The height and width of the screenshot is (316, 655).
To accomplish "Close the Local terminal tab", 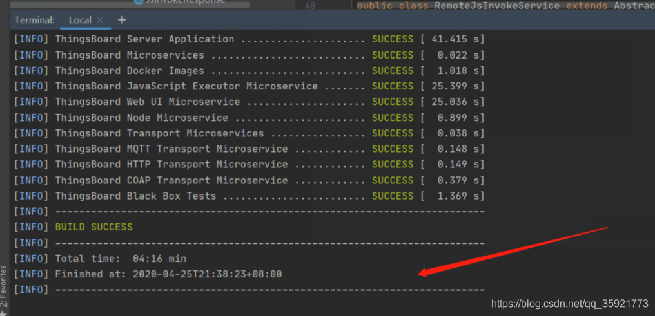I will [100, 20].
